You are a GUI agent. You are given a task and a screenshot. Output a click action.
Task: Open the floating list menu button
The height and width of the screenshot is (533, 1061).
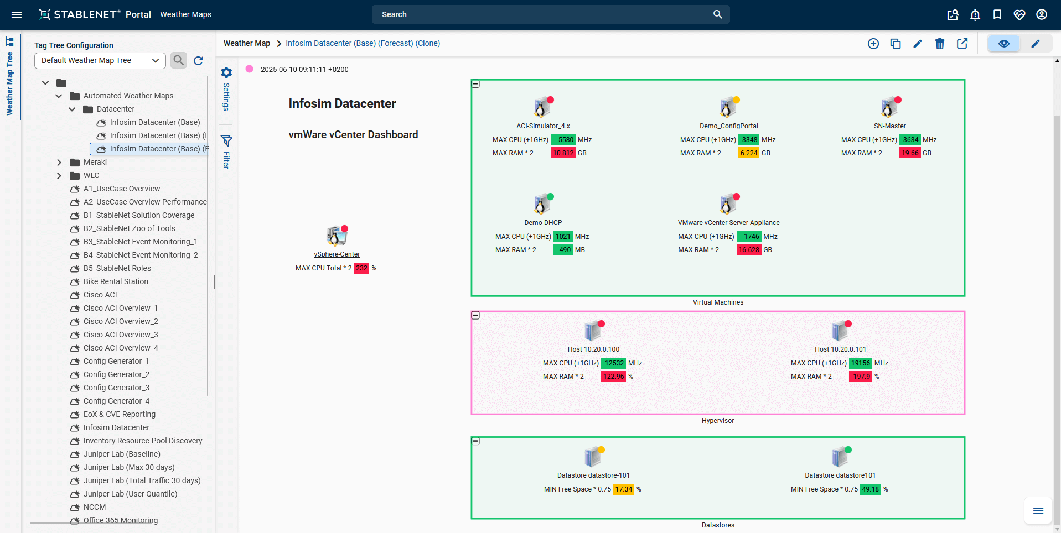1038,511
